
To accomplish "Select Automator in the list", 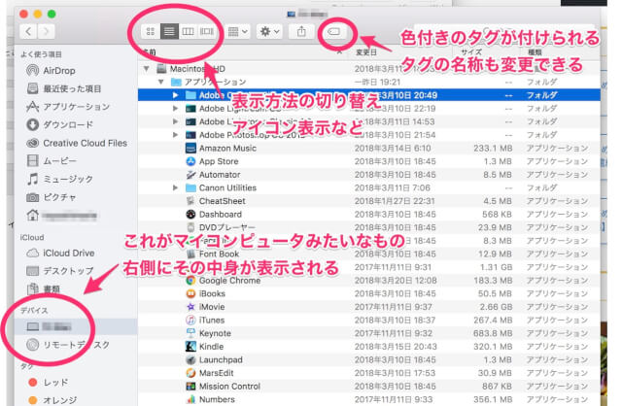I will click(220, 175).
